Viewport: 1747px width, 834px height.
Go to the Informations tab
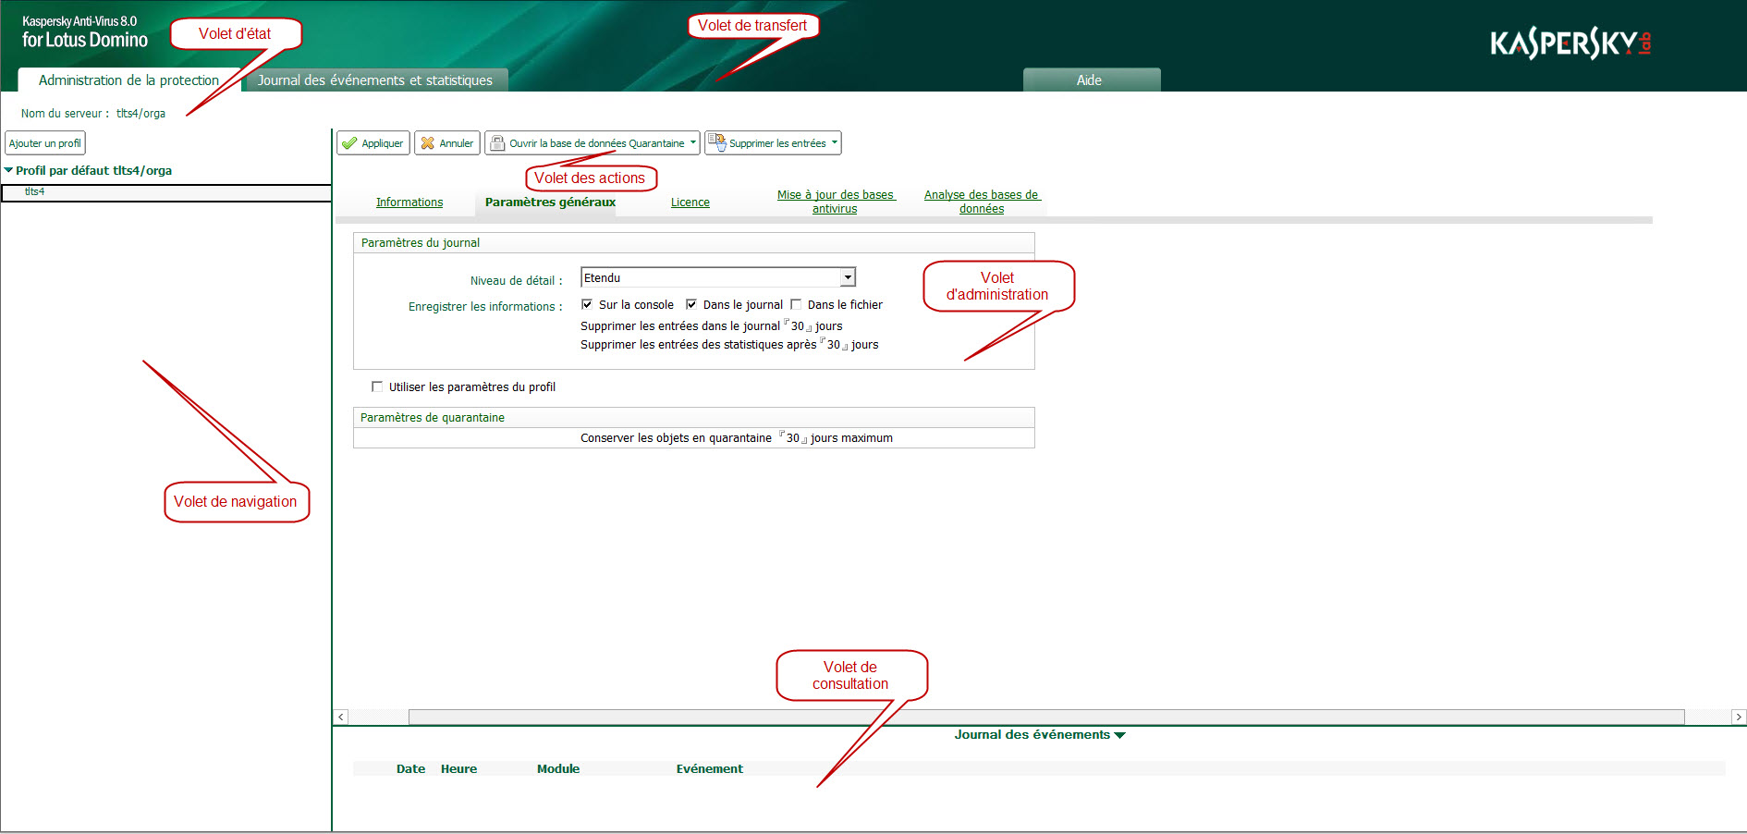coord(409,202)
